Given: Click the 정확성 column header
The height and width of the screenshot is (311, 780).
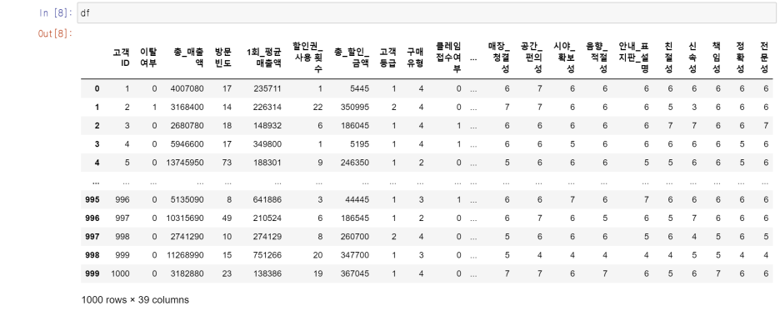Looking at the screenshot, I should coord(741,58).
